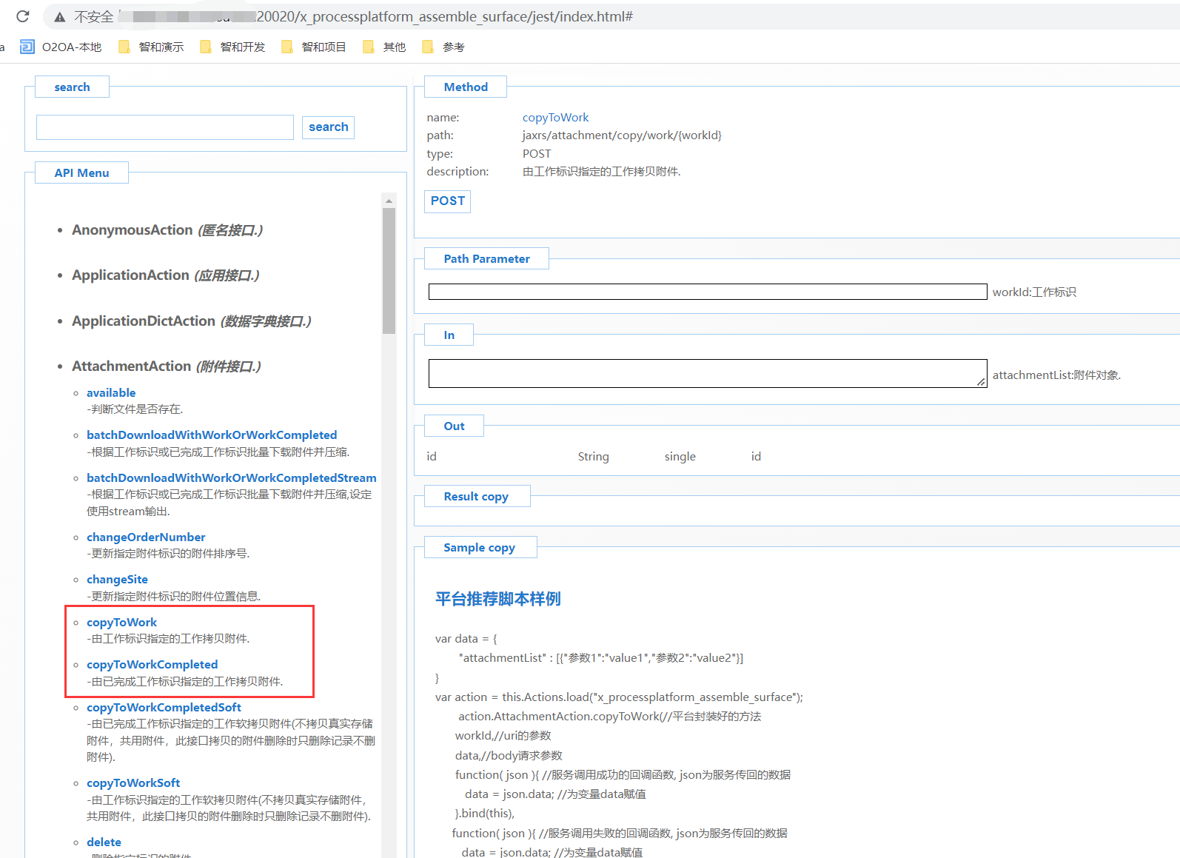The height and width of the screenshot is (858, 1180).
Task: Click the search button
Action: (328, 127)
